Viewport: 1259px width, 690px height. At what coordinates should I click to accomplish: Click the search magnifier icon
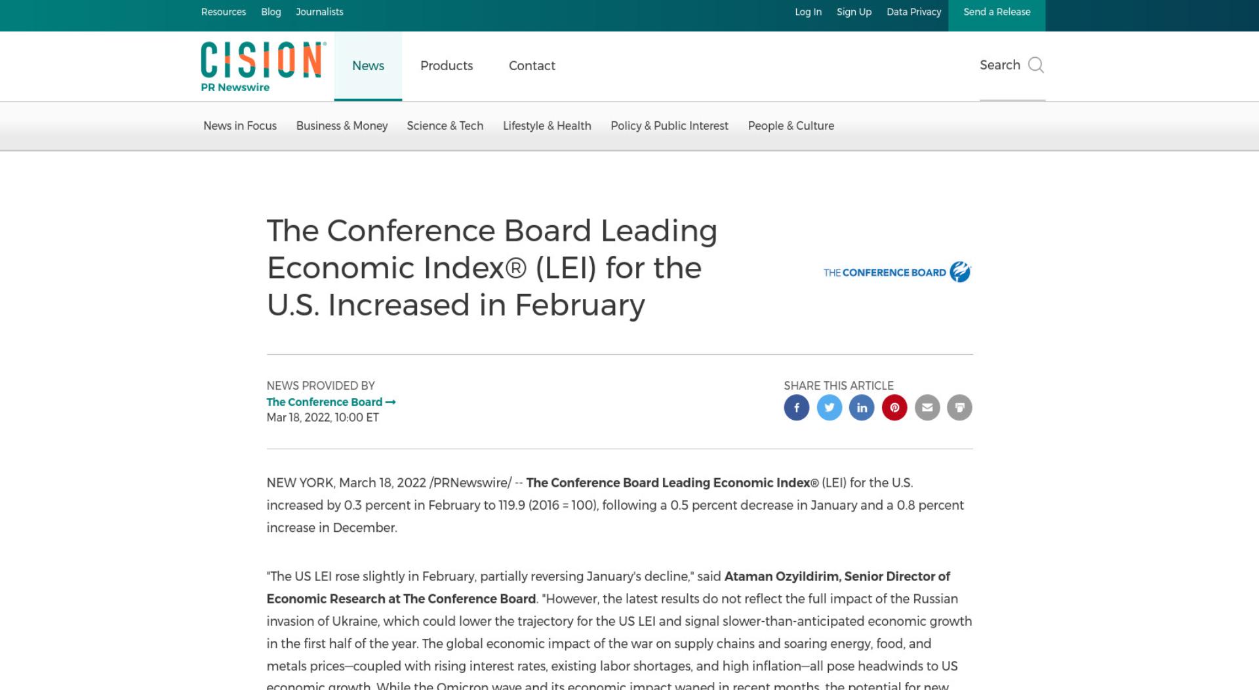pyautogui.click(x=1036, y=65)
